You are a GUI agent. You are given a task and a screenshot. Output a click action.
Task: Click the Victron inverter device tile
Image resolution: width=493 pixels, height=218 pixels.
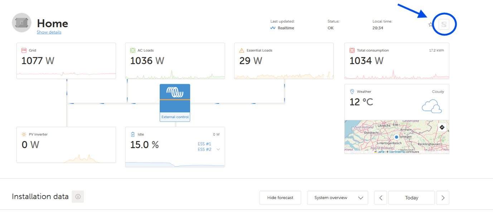tap(175, 103)
